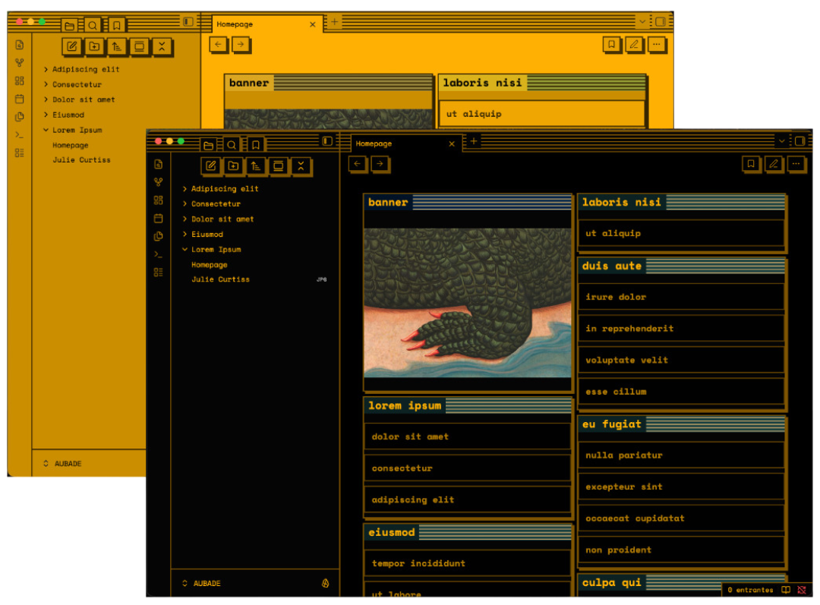Collapse all folders in dark window explorer
This screenshot has height=605, width=820.
coord(301,165)
